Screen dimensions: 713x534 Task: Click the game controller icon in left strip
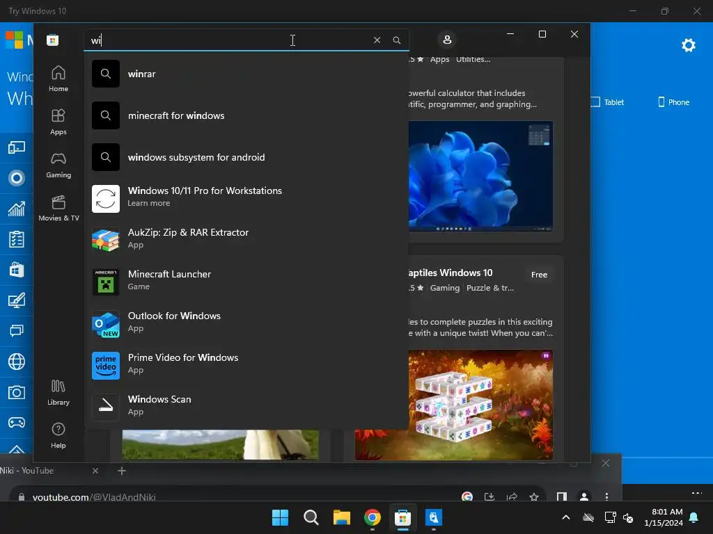(x=17, y=423)
